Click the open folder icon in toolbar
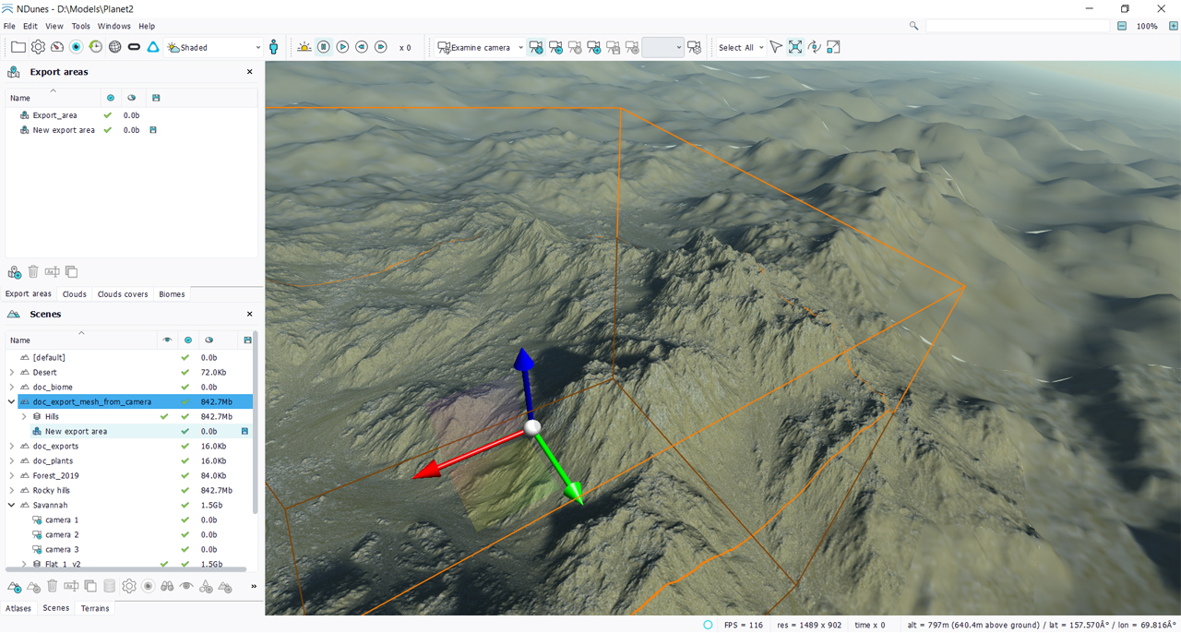Image resolution: width=1181 pixels, height=633 pixels. [x=18, y=47]
